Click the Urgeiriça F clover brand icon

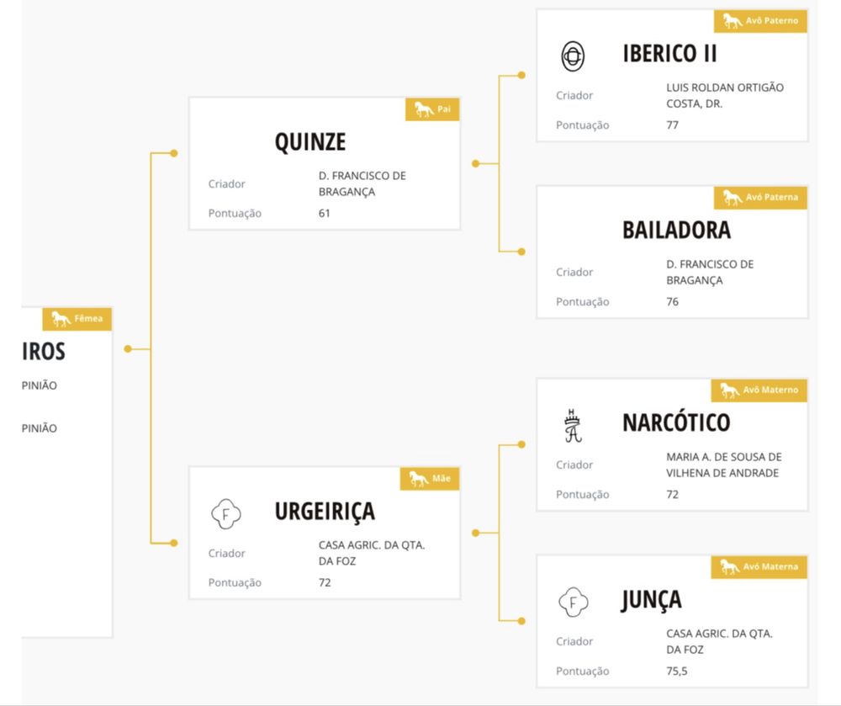225,514
